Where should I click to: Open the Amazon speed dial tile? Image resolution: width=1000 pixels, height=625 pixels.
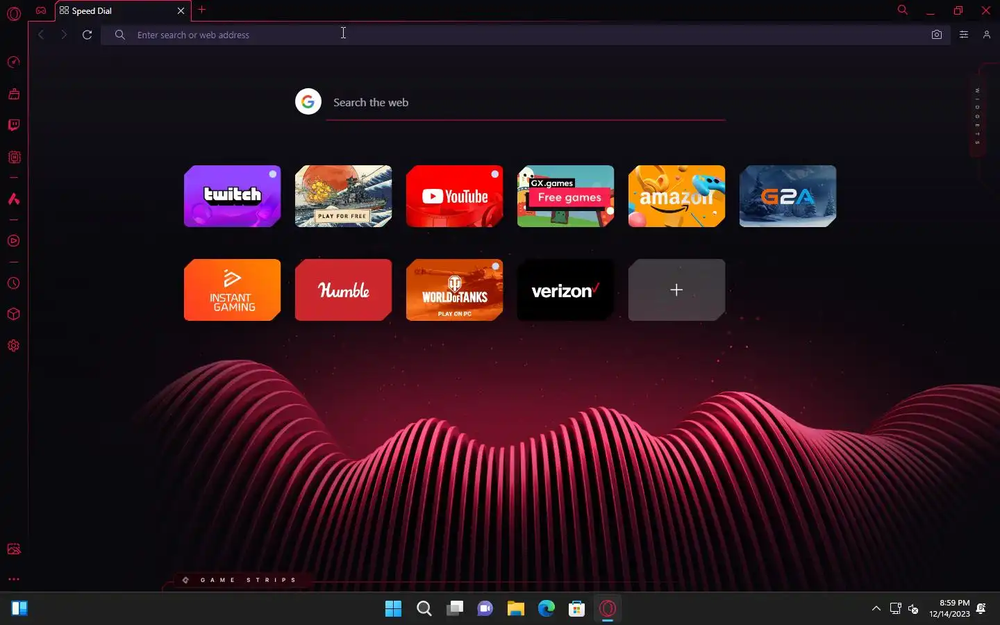676,196
